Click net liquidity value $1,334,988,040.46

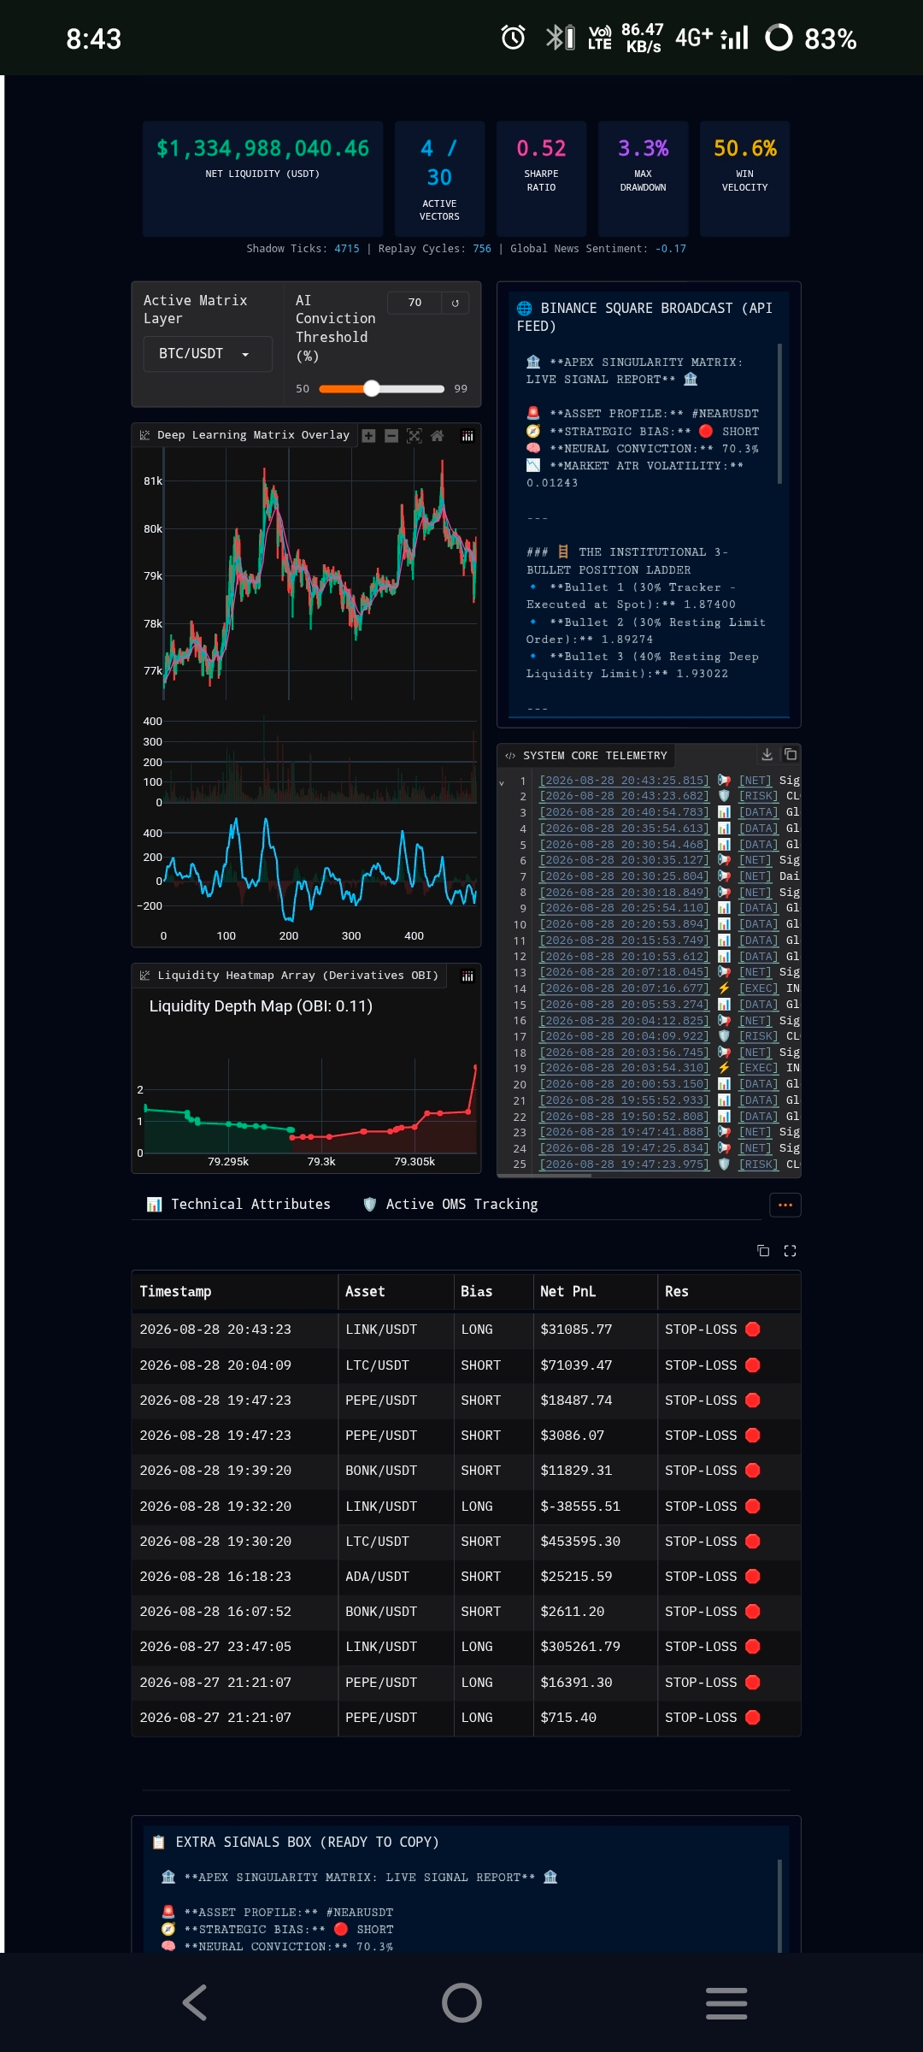tap(262, 149)
